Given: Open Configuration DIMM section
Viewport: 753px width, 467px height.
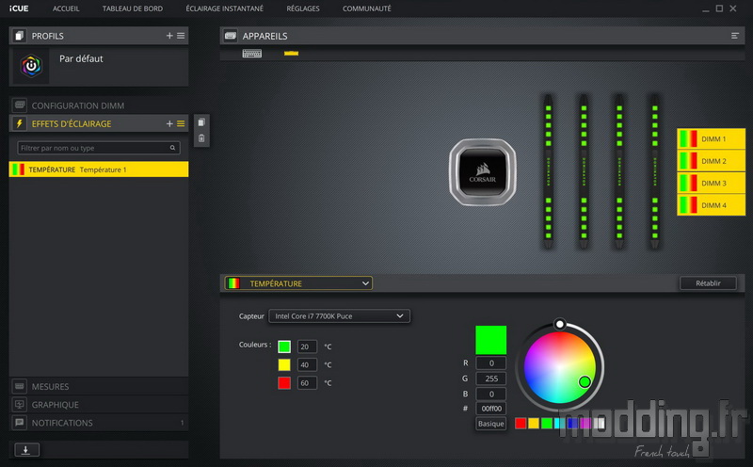Looking at the screenshot, I should coord(99,105).
